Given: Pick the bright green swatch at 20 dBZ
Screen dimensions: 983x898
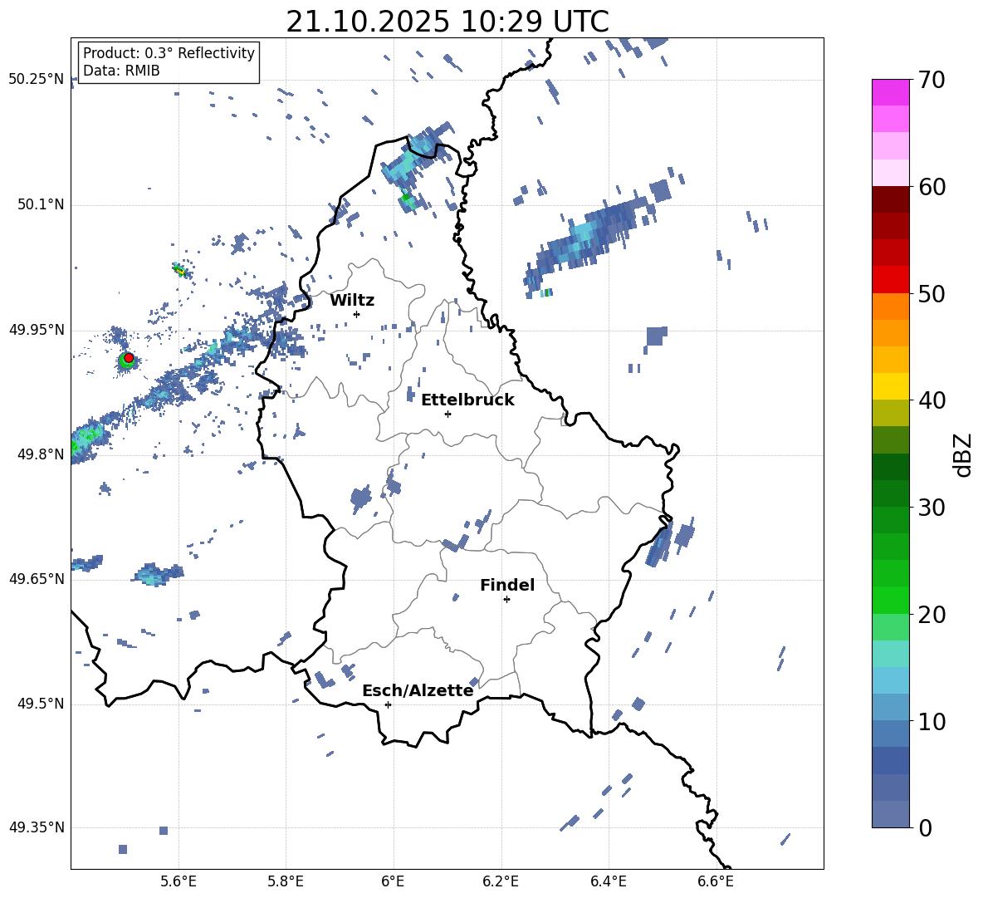Looking at the screenshot, I should (x=890, y=600).
